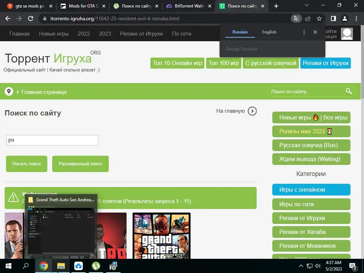Click С русской озвучкой button
Viewport: 364px width, 273px height.
click(271, 63)
